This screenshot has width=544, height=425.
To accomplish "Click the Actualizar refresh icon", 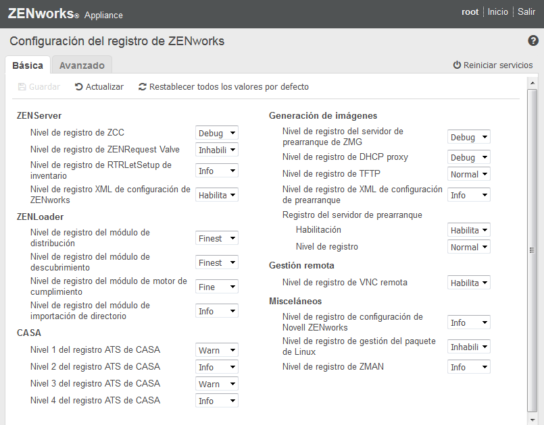I will pos(79,87).
